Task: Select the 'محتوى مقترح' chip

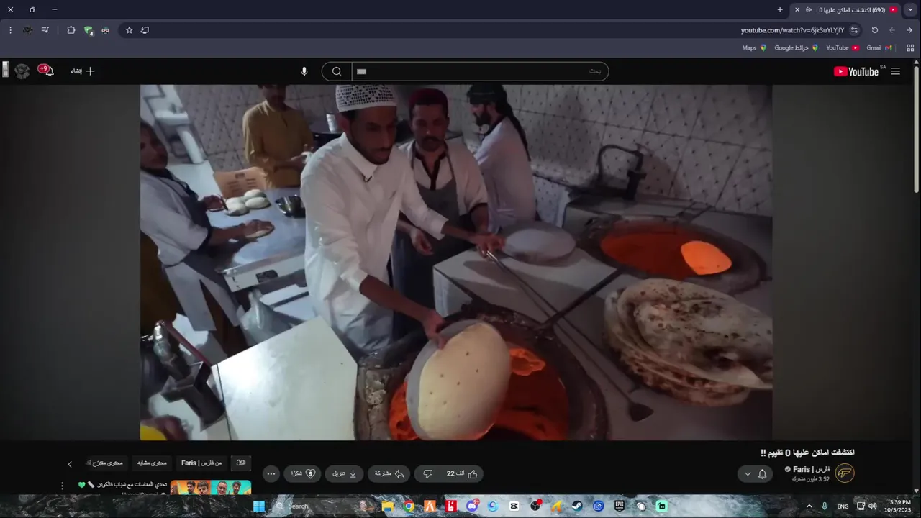Action: point(106,463)
